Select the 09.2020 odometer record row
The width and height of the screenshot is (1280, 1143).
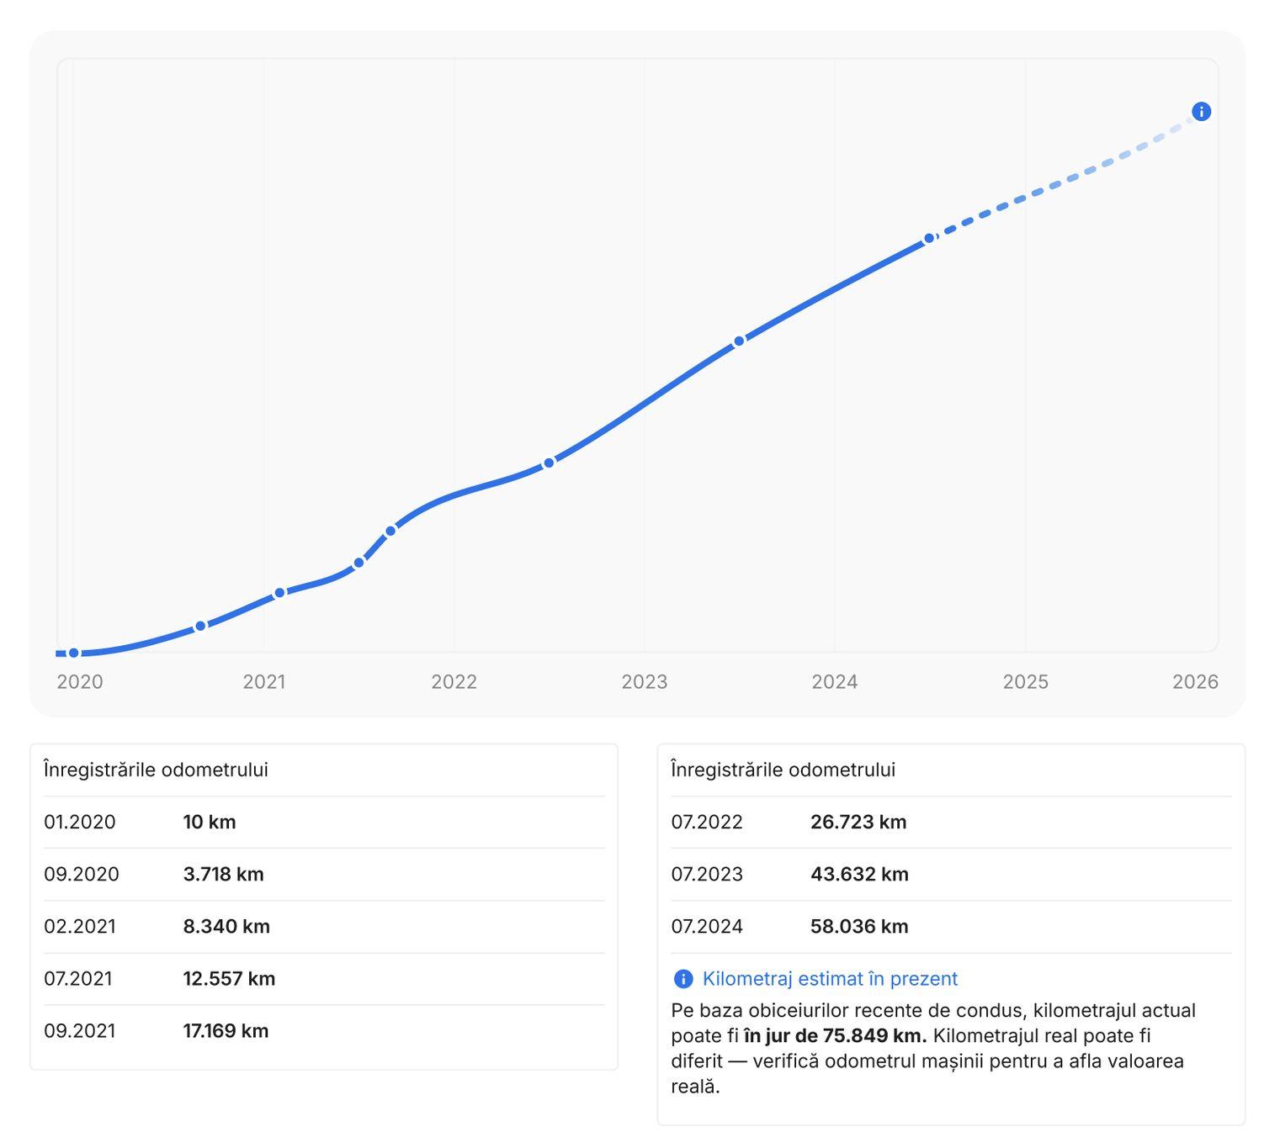click(x=324, y=875)
